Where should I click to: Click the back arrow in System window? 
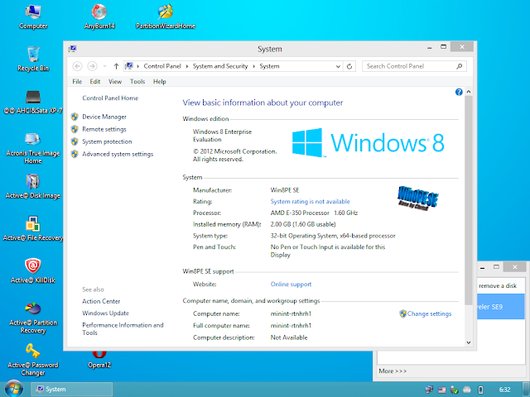(x=77, y=66)
